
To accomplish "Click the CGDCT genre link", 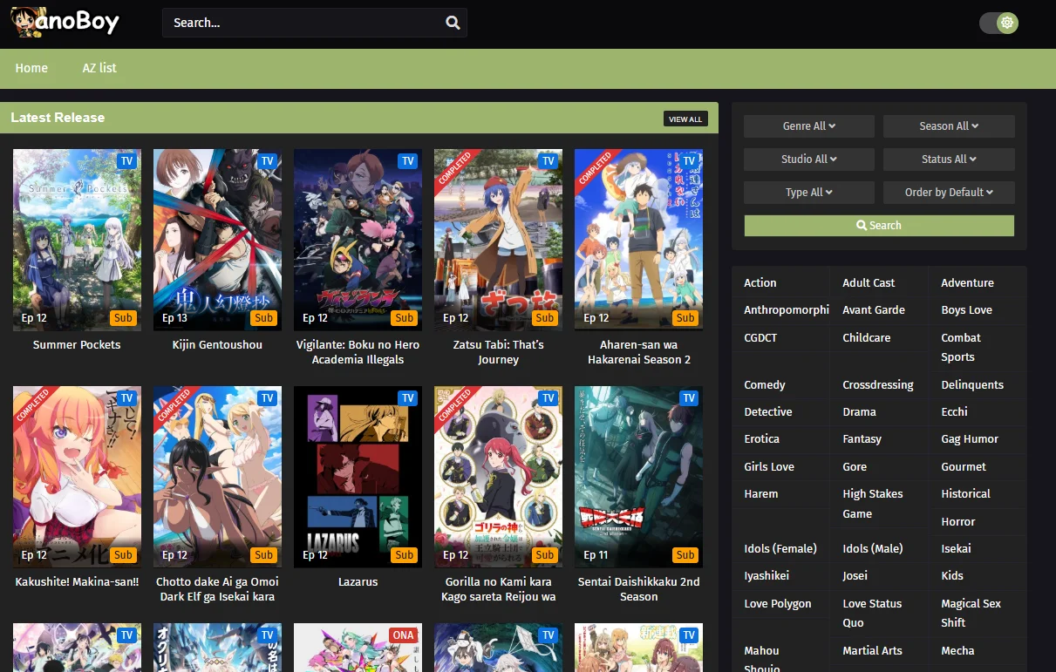I will pos(760,338).
